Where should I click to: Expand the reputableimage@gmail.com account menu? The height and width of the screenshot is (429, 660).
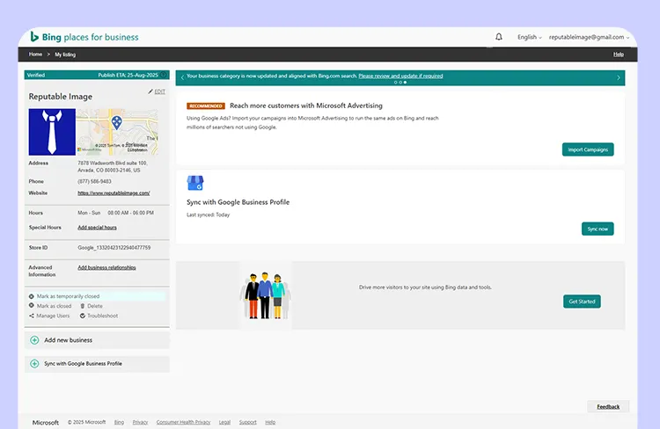589,37
